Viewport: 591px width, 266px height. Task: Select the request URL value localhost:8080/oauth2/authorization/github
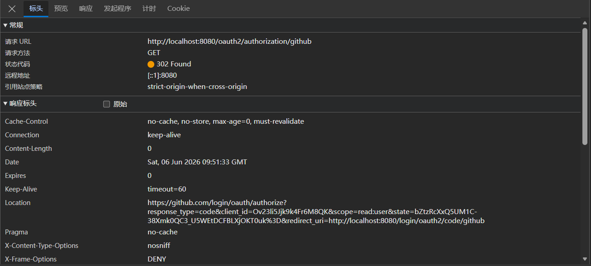(229, 42)
